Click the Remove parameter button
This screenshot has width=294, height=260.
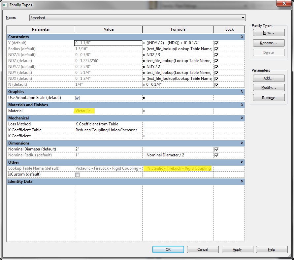(268, 98)
